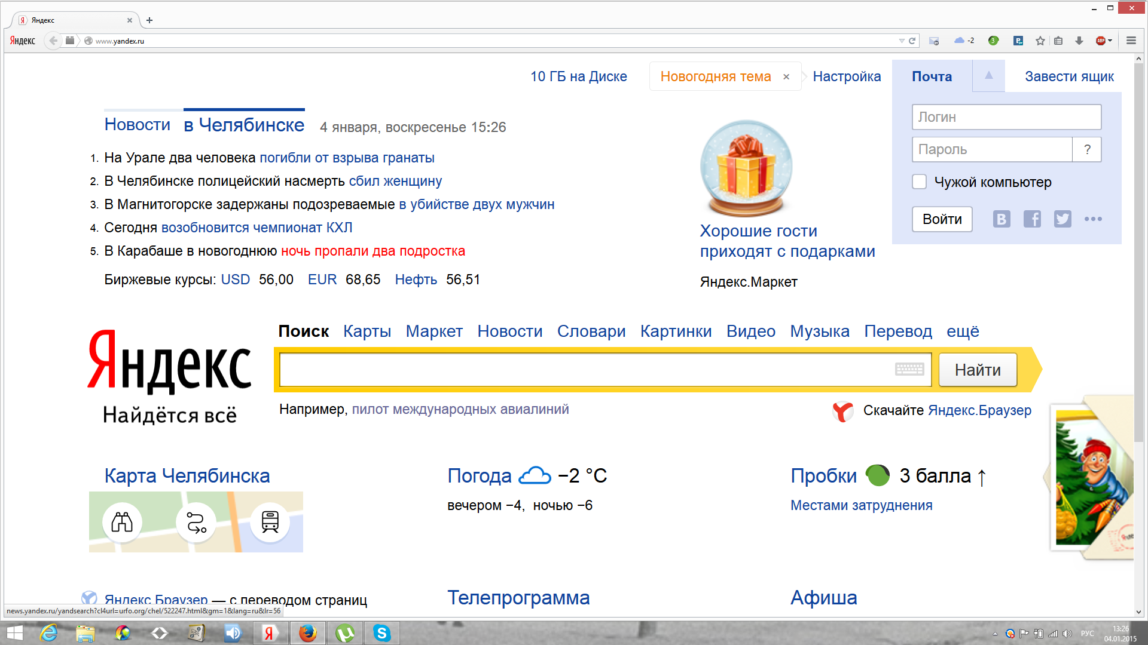1148x645 pixels.
Task: Toggle the Чужой компьютер checkbox
Action: [x=920, y=182]
